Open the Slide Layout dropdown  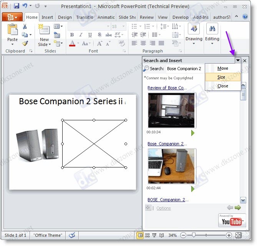[x=58, y=26]
